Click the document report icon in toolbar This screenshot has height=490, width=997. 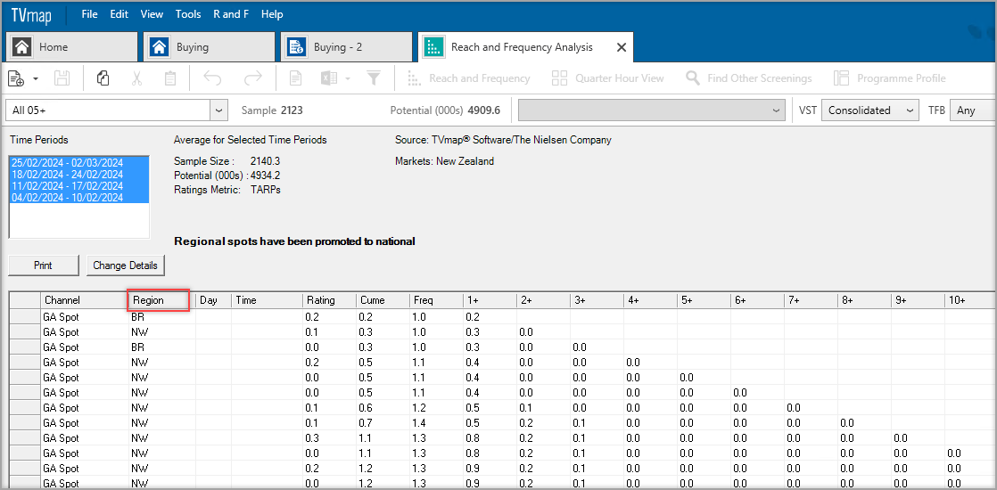point(295,78)
